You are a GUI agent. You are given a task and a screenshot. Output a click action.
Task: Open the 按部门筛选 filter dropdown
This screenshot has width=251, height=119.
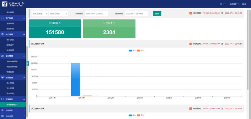tap(59, 14)
